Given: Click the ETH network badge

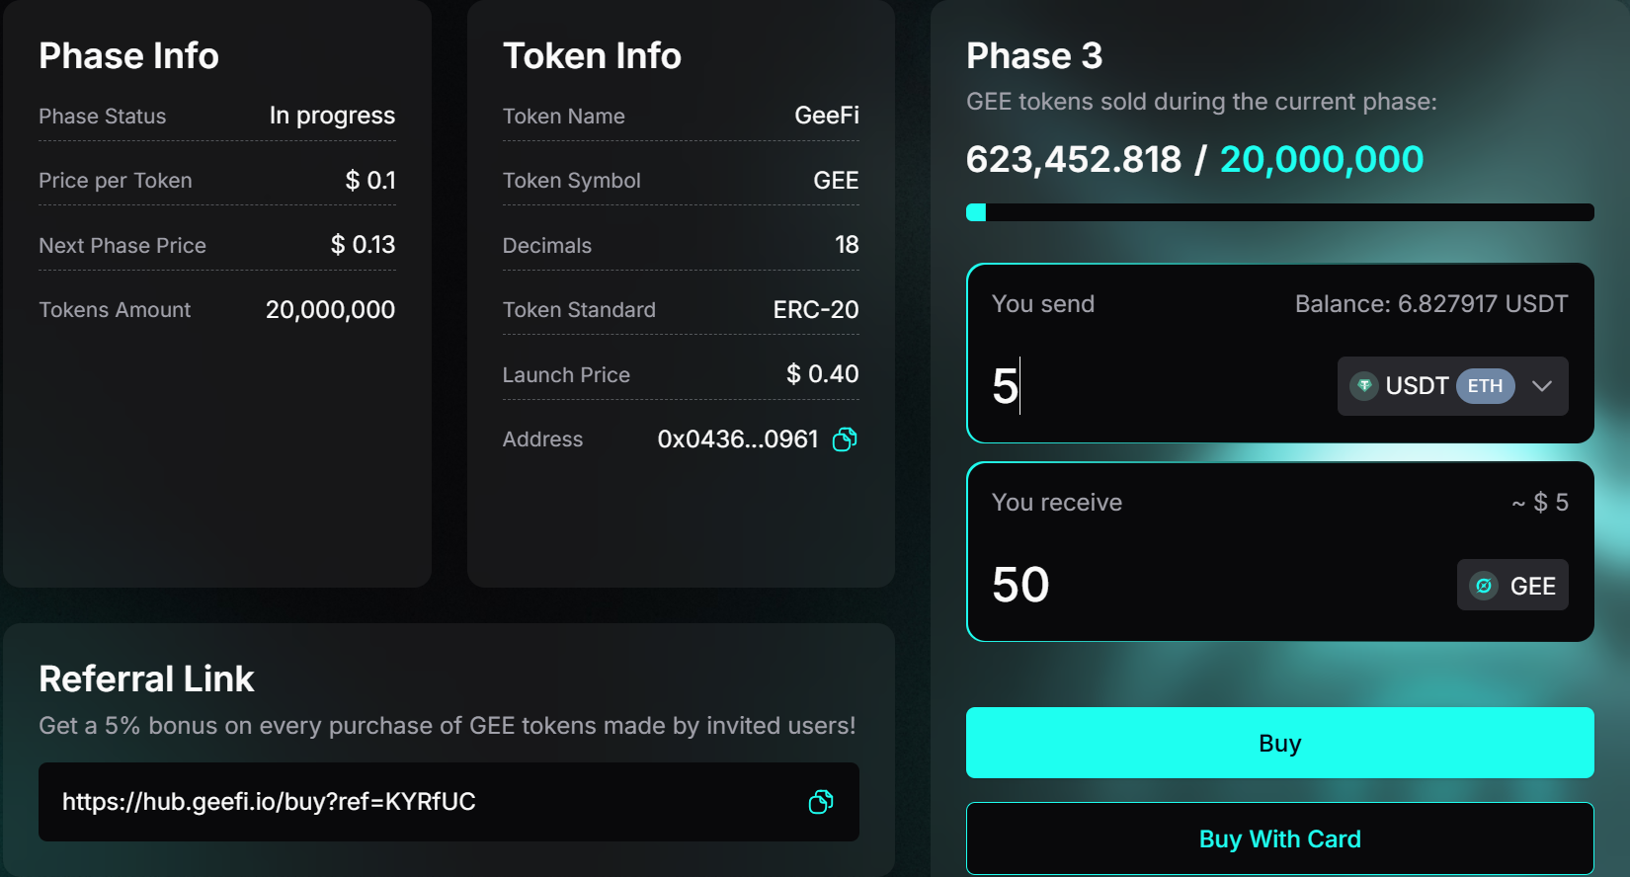Looking at the screenshot, I should pos(1485,386).
